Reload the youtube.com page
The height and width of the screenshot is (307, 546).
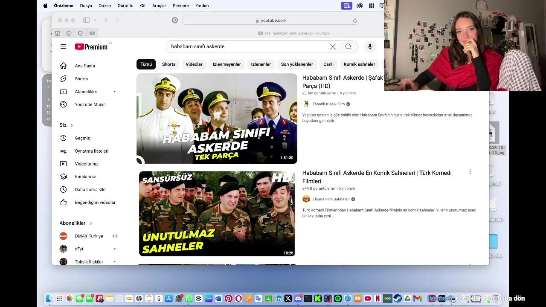click(354, 20)
